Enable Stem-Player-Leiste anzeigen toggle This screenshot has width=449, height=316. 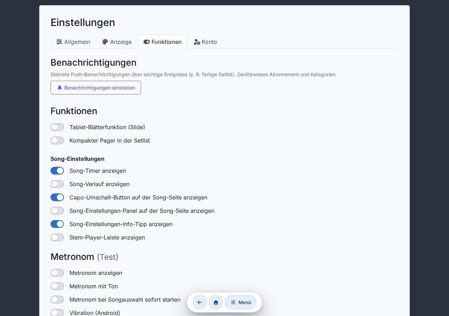pyautogui.click(x=57, y=237)
